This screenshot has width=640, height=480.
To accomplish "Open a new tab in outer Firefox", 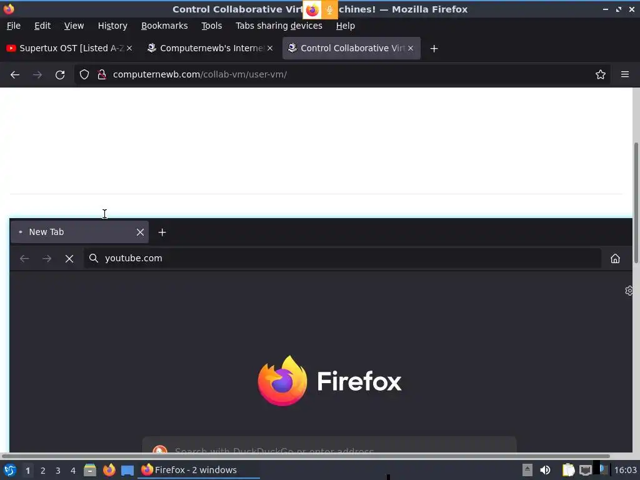I will click(434, 49).
